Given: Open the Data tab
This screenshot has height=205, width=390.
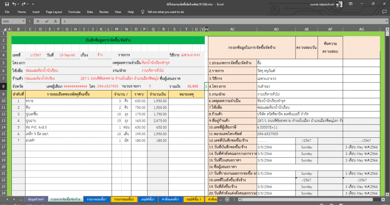Looking at the screenshot, I should (90, 12).
